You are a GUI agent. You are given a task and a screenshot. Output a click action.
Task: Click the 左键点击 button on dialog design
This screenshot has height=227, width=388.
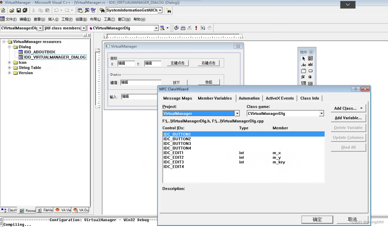[178, 63]
